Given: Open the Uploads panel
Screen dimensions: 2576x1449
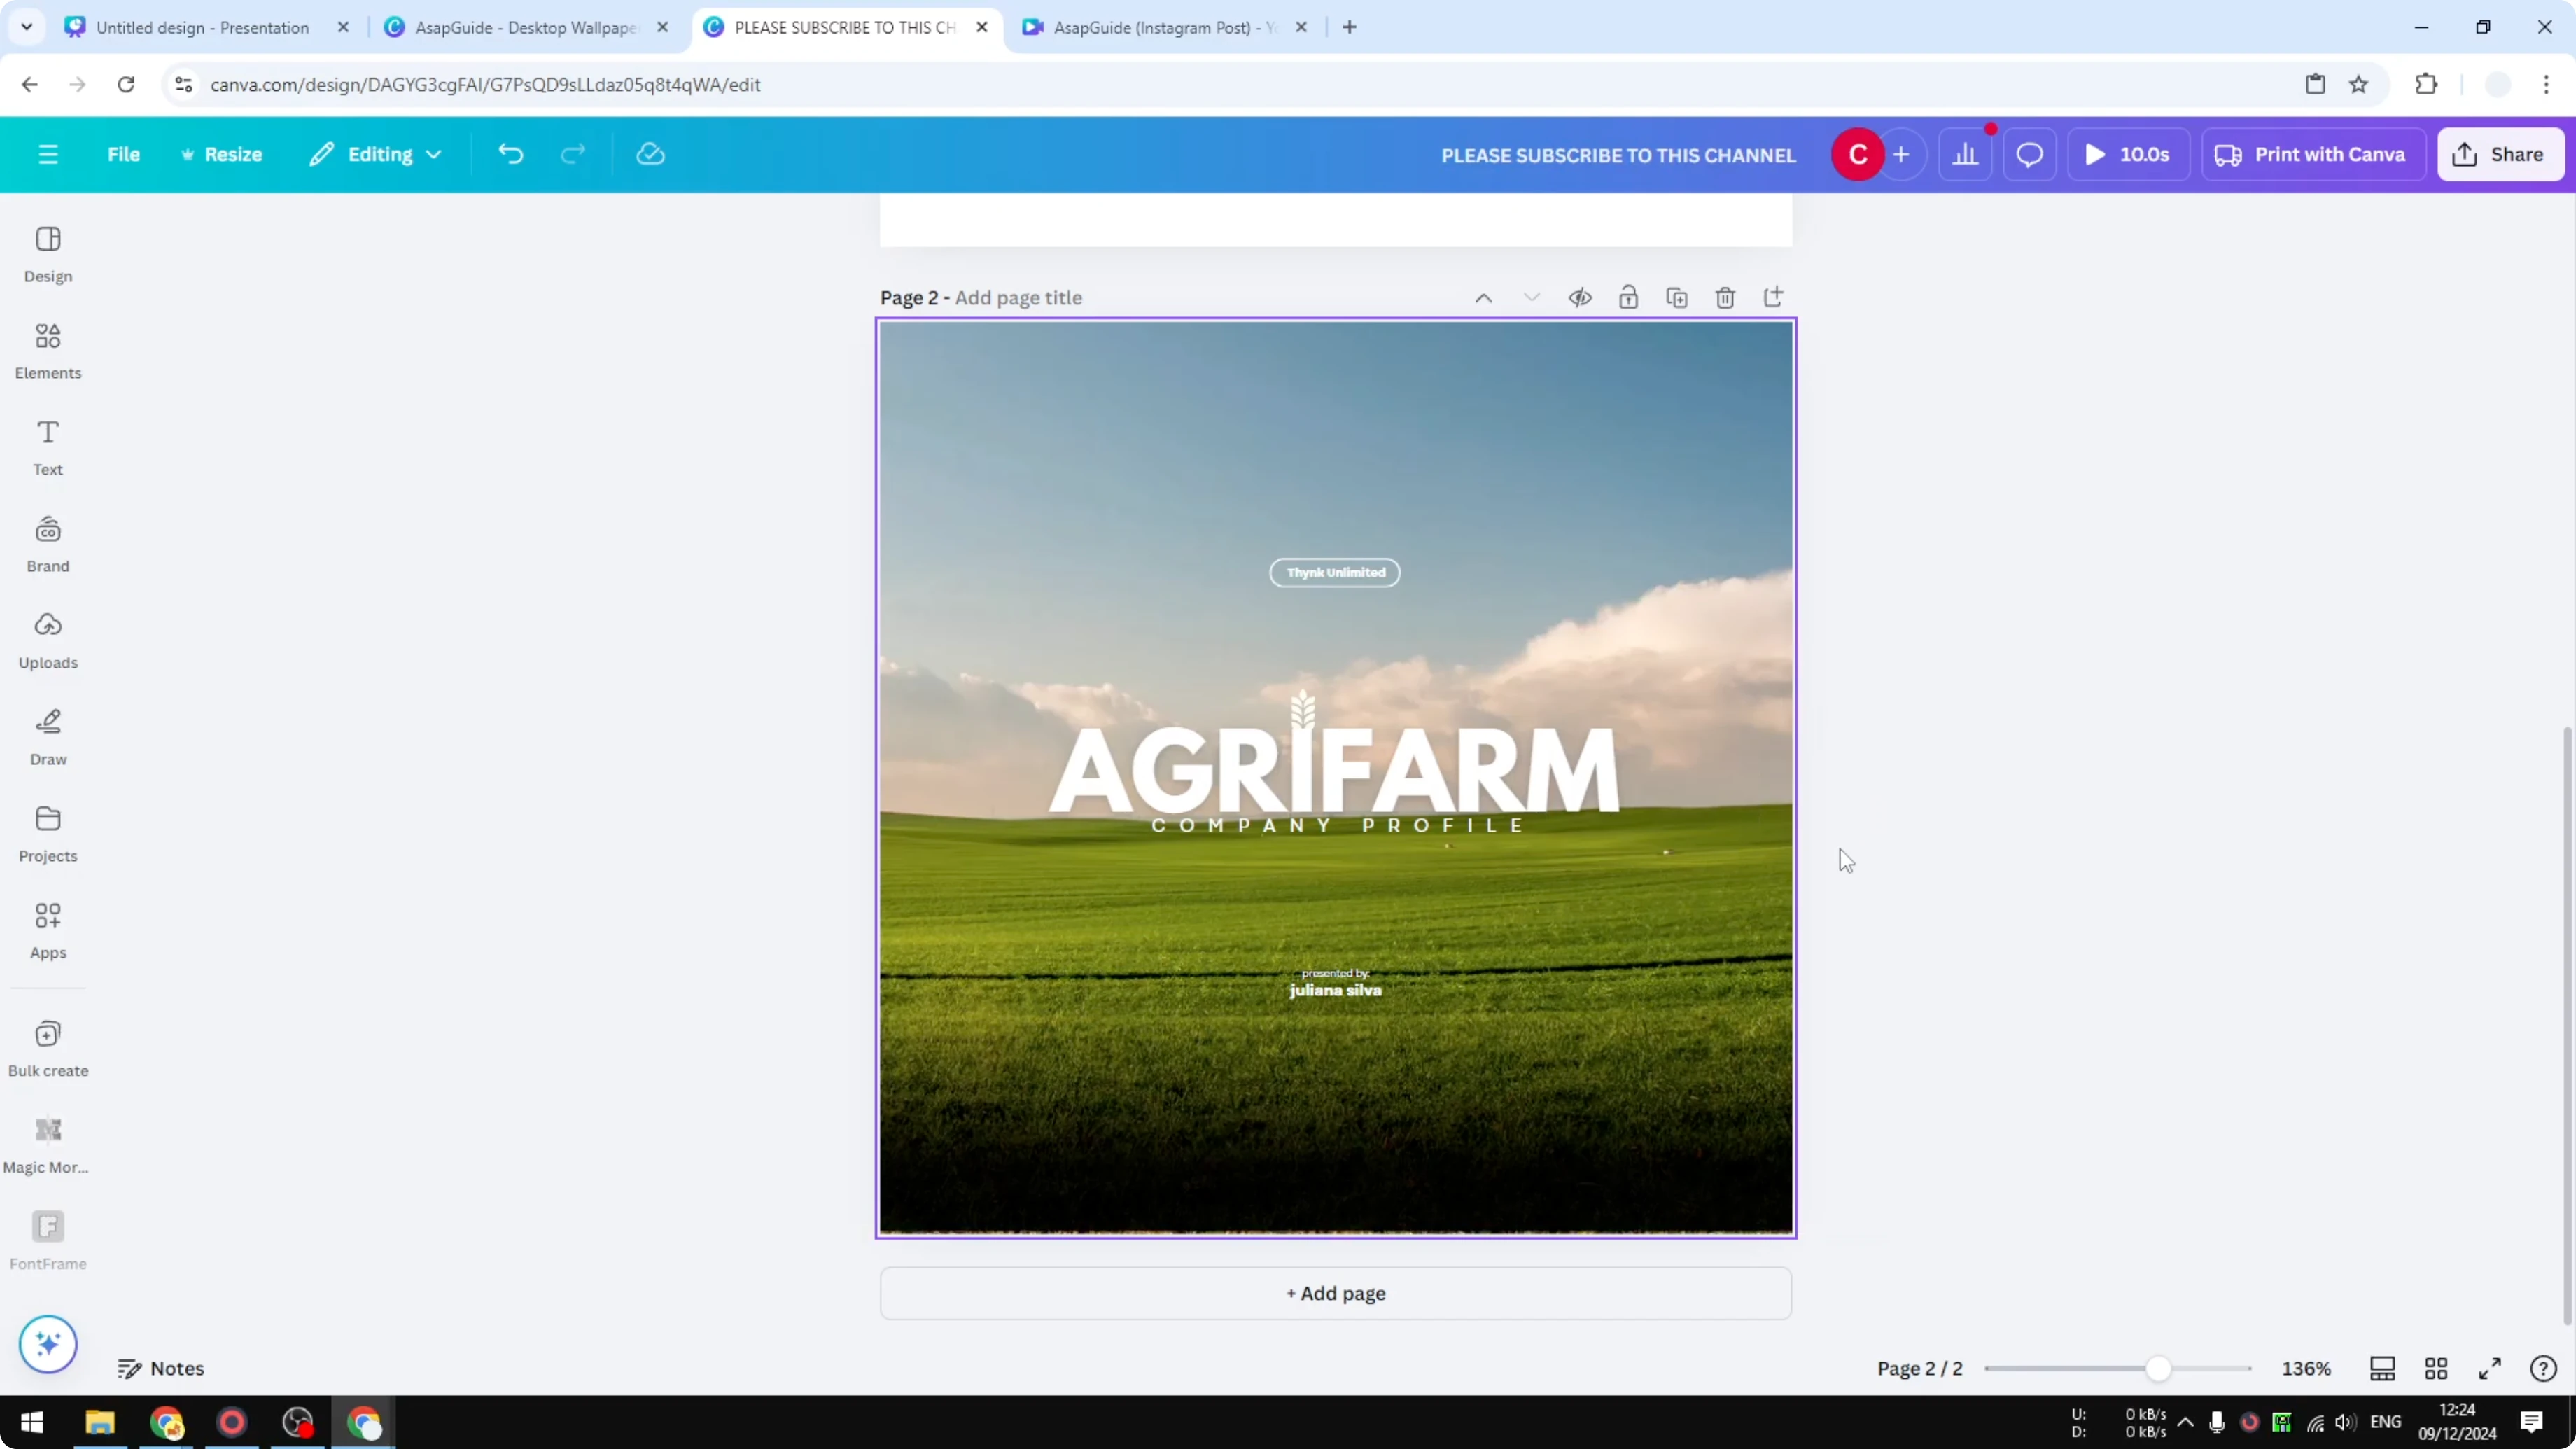Looking at the screenshot, I should pyautogui.click(x=47, y=640).
